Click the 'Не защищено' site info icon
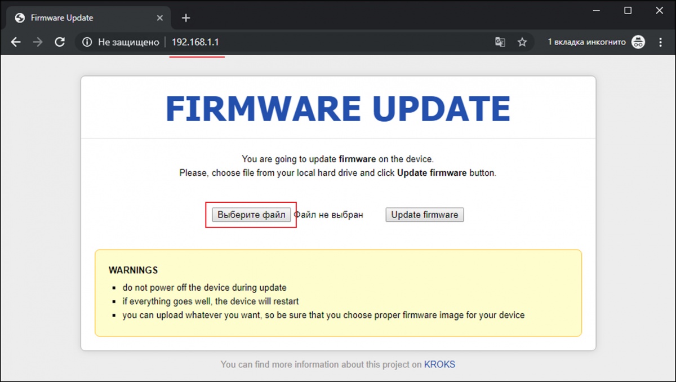The image size is (676, 382). 87,42
